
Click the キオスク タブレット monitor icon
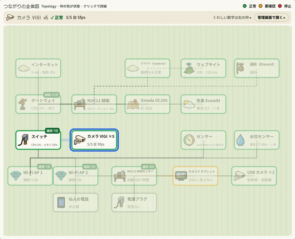pos(181,176)
